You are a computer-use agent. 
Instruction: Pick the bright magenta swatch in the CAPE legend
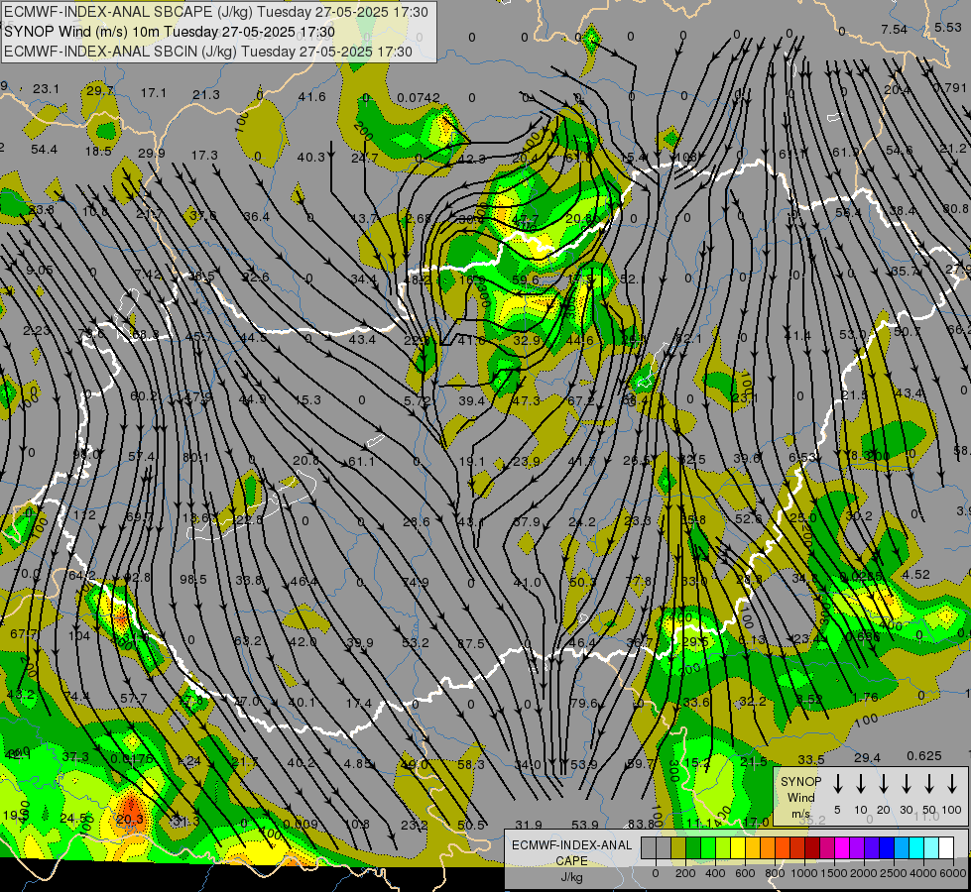click(x=842, y=848)
